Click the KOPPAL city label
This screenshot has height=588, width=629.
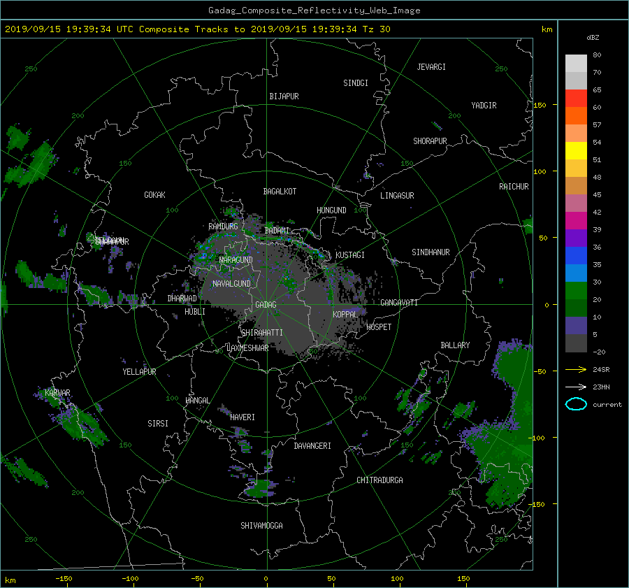coord(345,314)
